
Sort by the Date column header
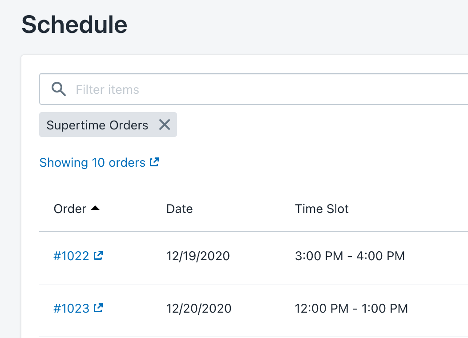coord(179,209)
